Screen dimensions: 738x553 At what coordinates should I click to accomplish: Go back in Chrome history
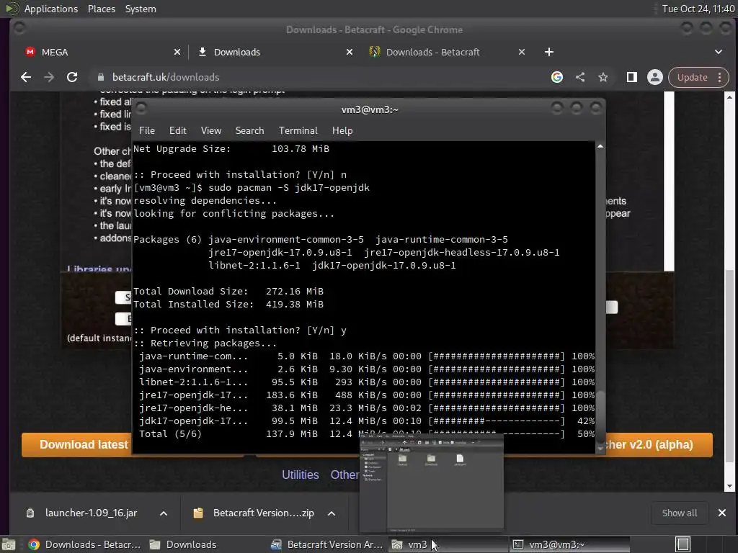pos(26,77)
